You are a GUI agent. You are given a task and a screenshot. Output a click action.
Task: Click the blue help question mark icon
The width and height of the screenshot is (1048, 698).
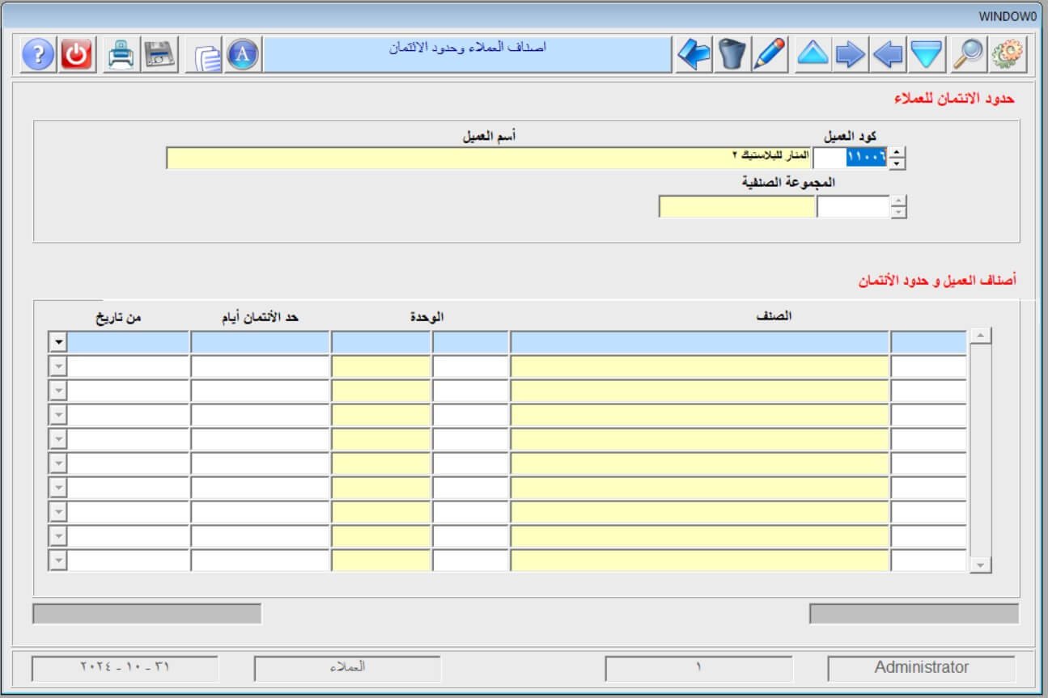coord(37,55)
